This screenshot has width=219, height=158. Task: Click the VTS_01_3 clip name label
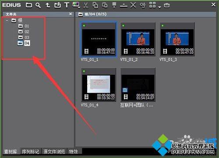(168, 60)
